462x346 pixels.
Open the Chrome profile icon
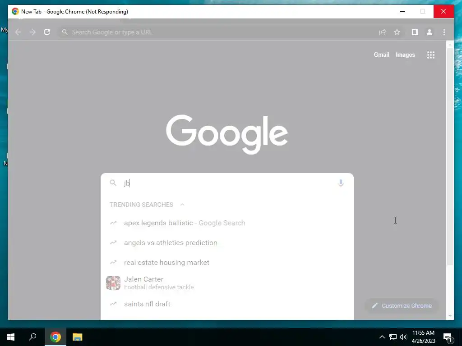click(430, 32)
